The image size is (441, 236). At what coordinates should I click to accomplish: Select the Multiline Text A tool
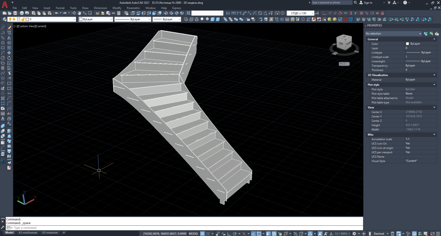coord(3,119)
